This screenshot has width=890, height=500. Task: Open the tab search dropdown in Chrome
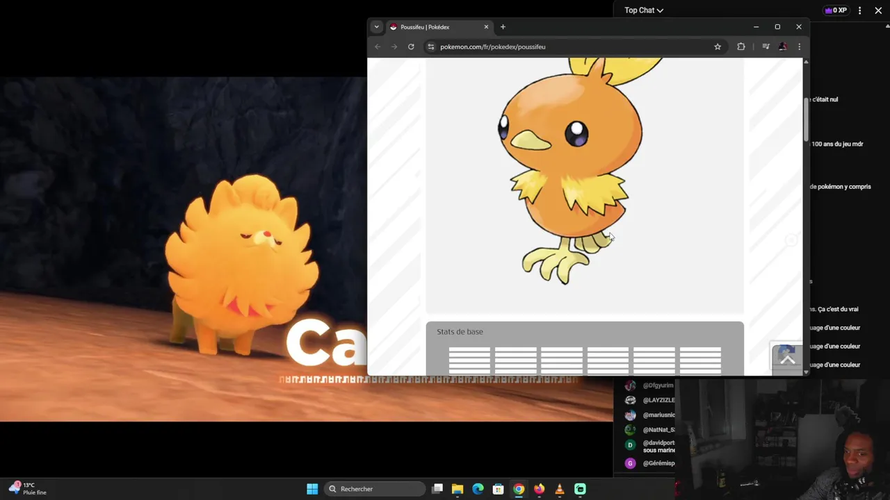[376, 27]
